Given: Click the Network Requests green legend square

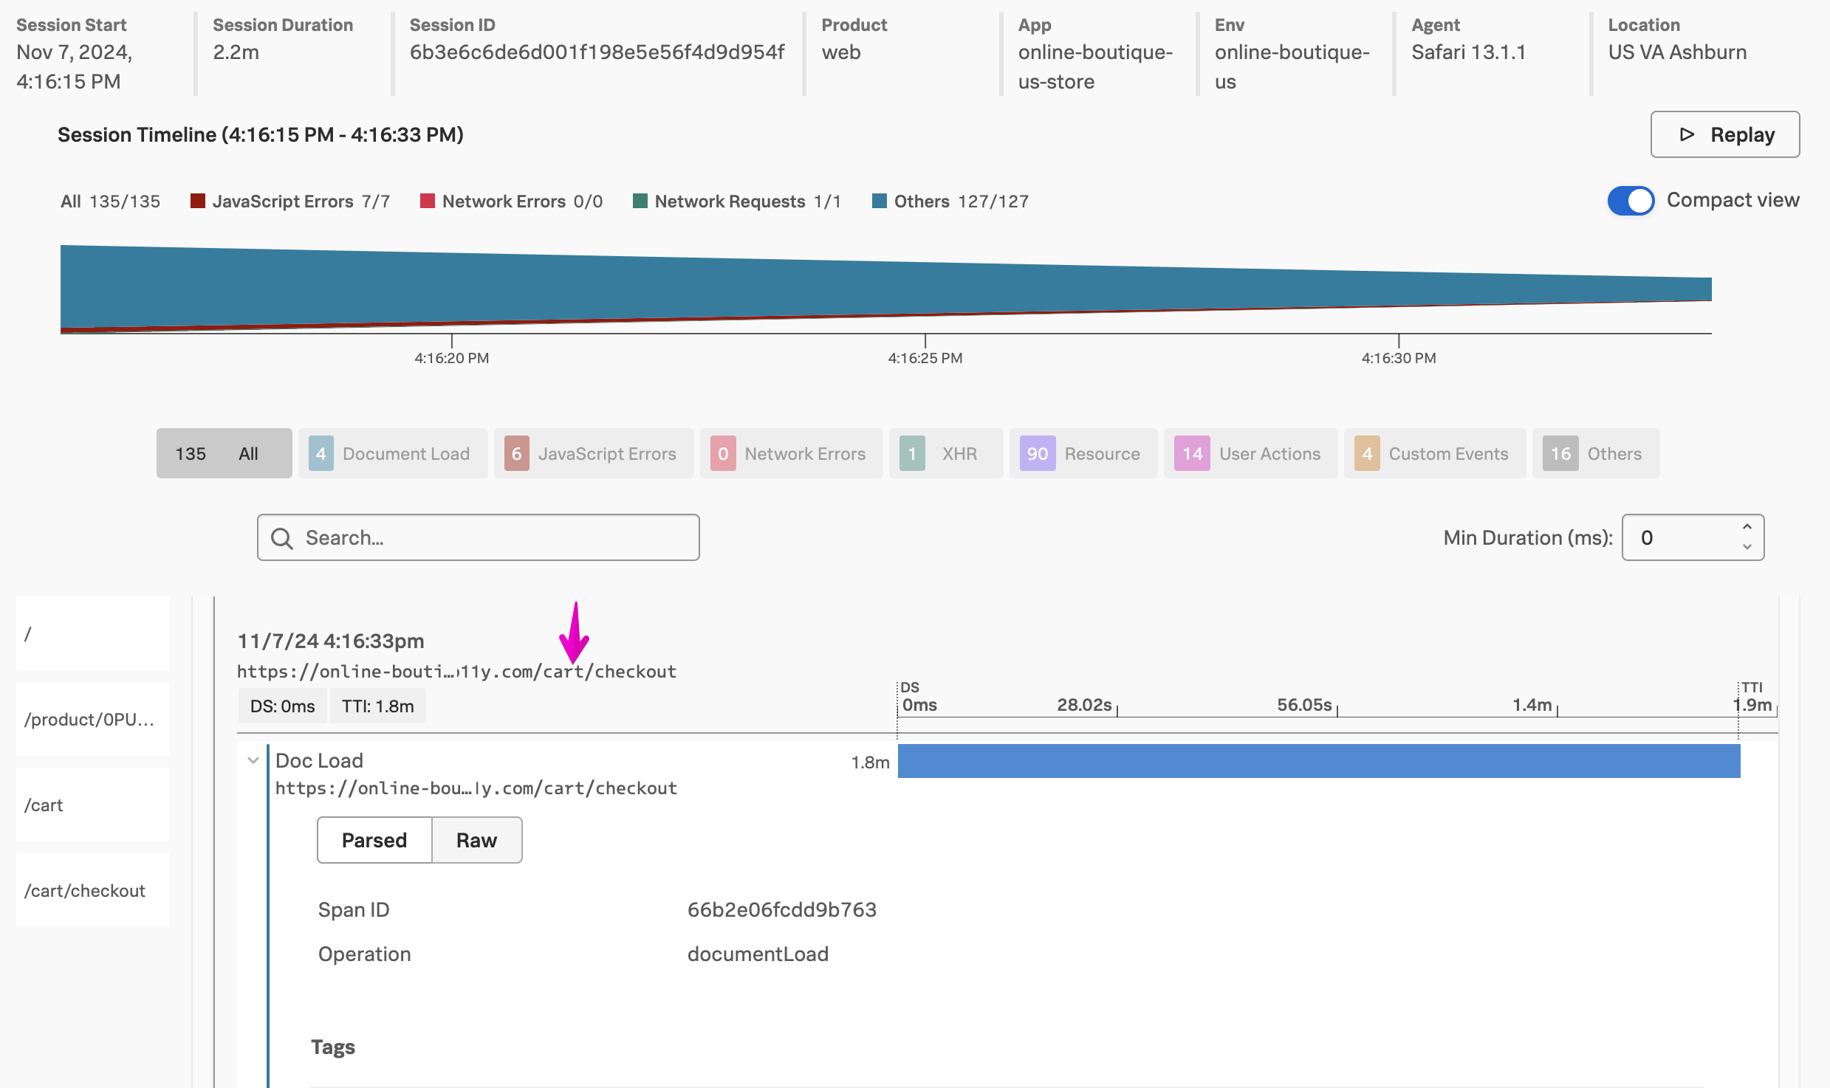Looking at the screenshot, I should coord(640,201).
